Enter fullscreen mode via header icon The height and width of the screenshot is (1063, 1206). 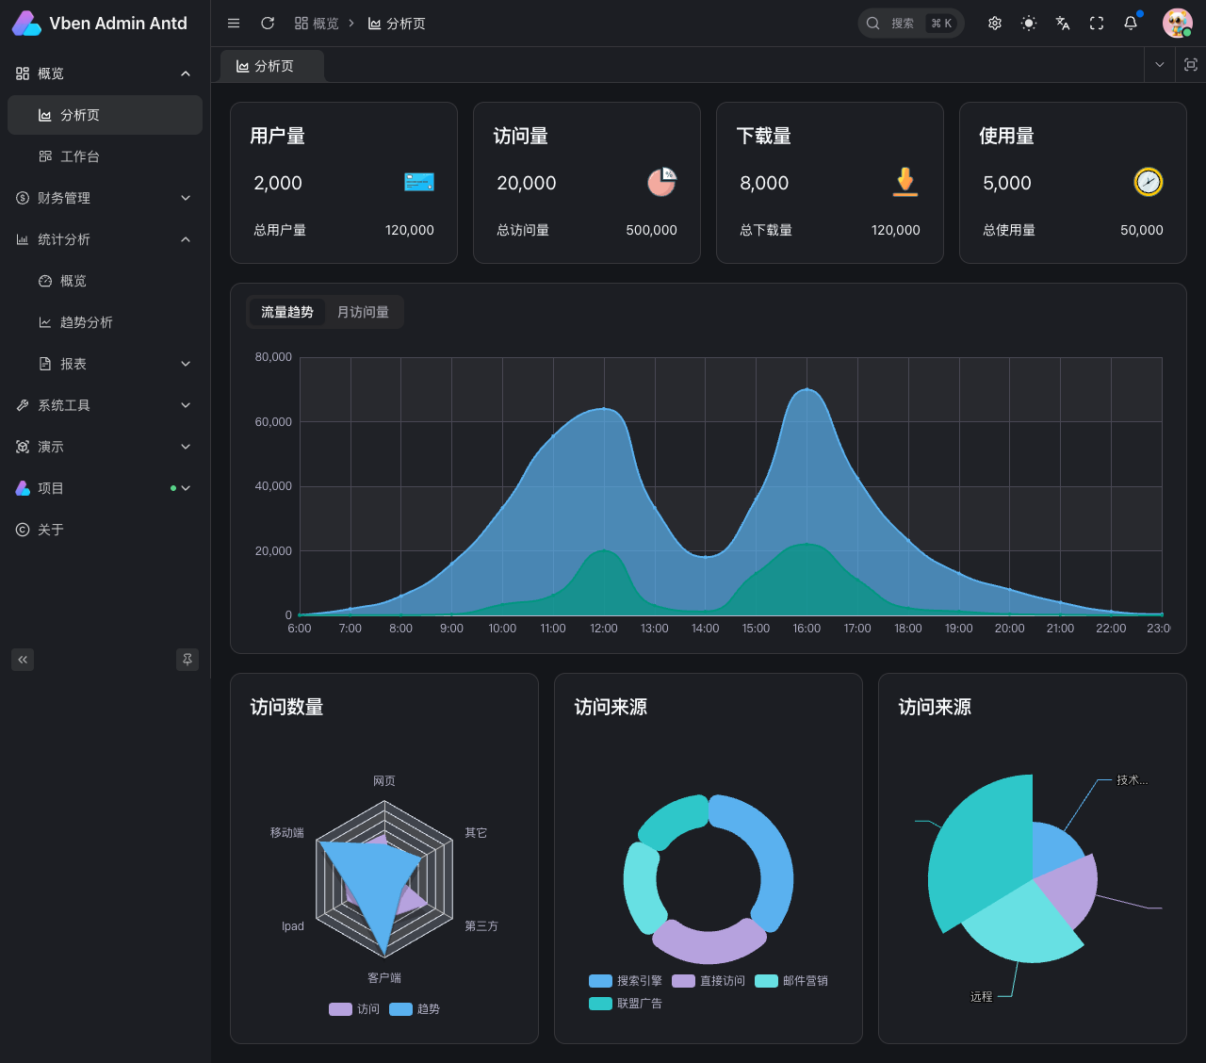[1097, 24]
